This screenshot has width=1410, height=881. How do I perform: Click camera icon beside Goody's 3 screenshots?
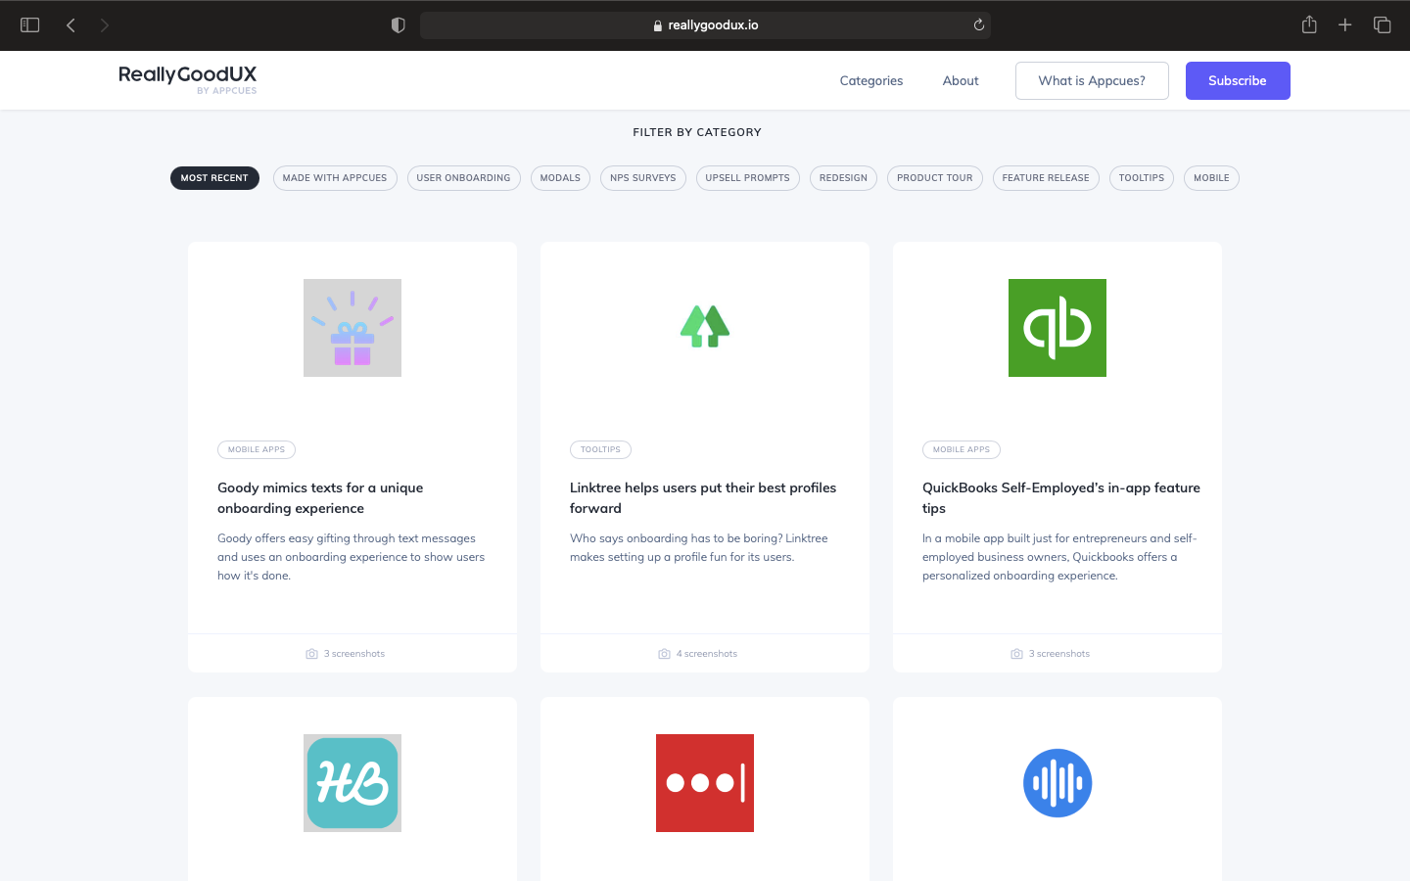[x=311, y=654]
